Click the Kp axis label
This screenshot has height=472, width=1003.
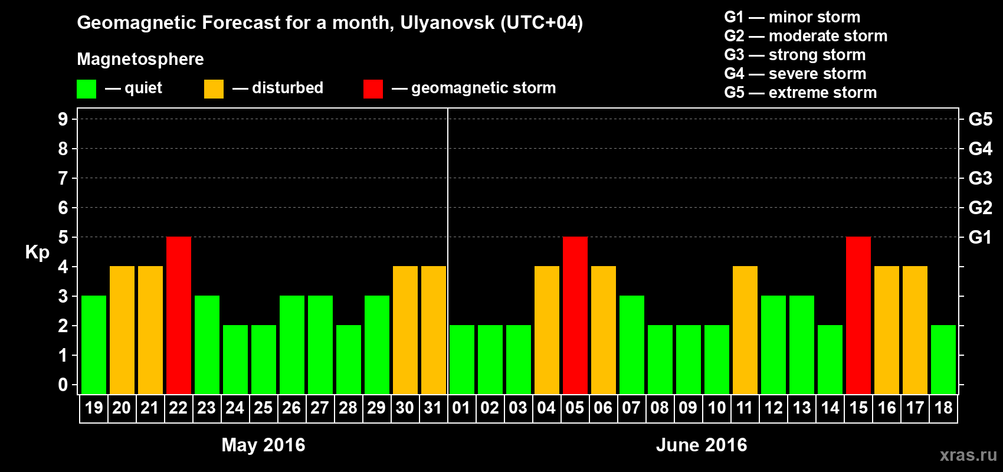pos(37,253)
